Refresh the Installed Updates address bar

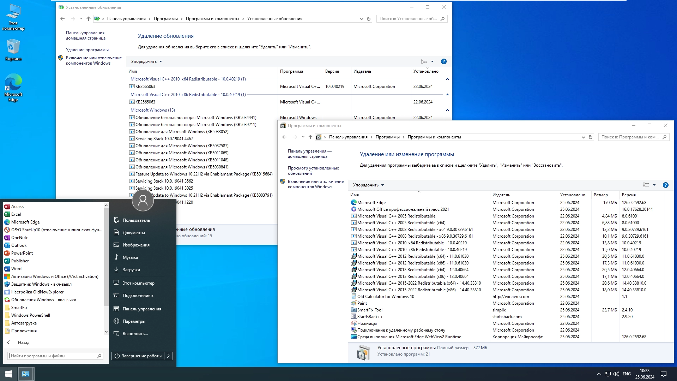pos(369,19)
